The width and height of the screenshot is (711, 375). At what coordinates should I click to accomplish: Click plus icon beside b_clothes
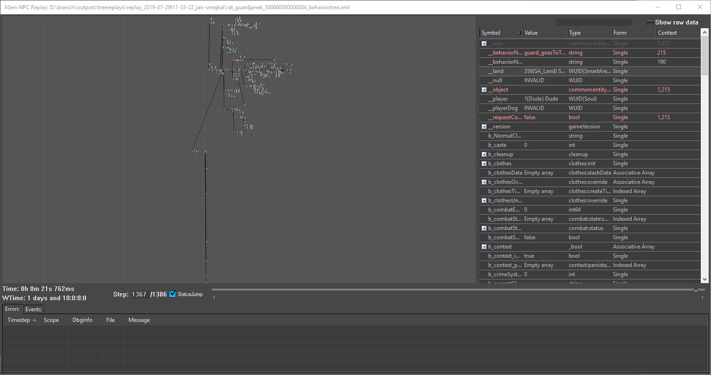point(484,163)
